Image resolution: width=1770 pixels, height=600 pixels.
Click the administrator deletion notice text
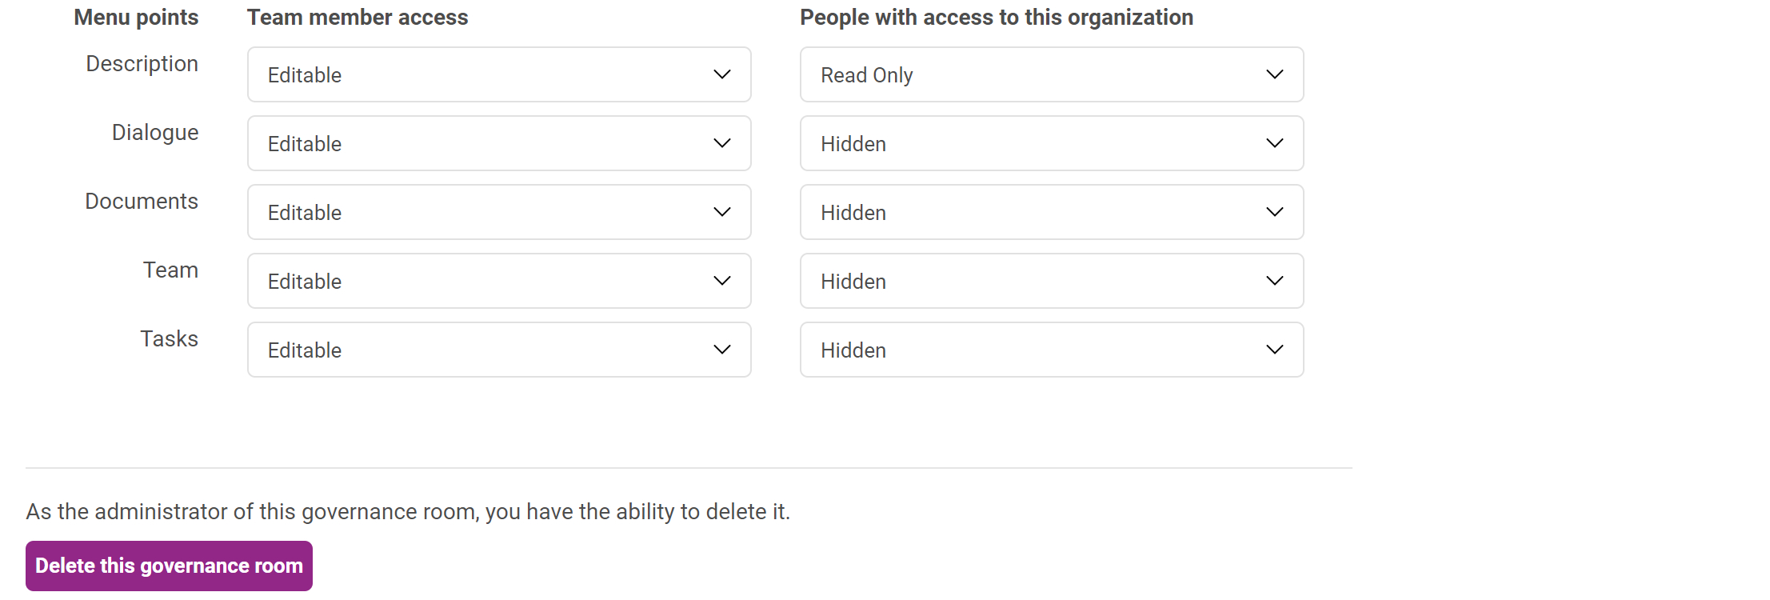click(x=408, y=512)
